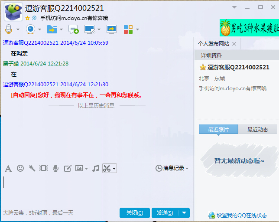Viewport: 279px width, 222px height.
Task: Maximize the chat window
Action: point(260,7)
